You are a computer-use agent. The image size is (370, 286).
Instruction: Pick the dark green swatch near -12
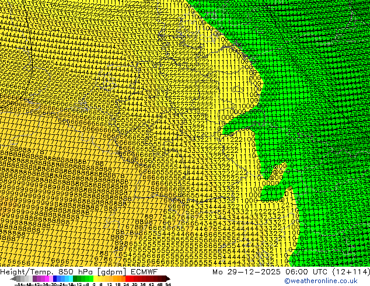click(x=79, y=279)
